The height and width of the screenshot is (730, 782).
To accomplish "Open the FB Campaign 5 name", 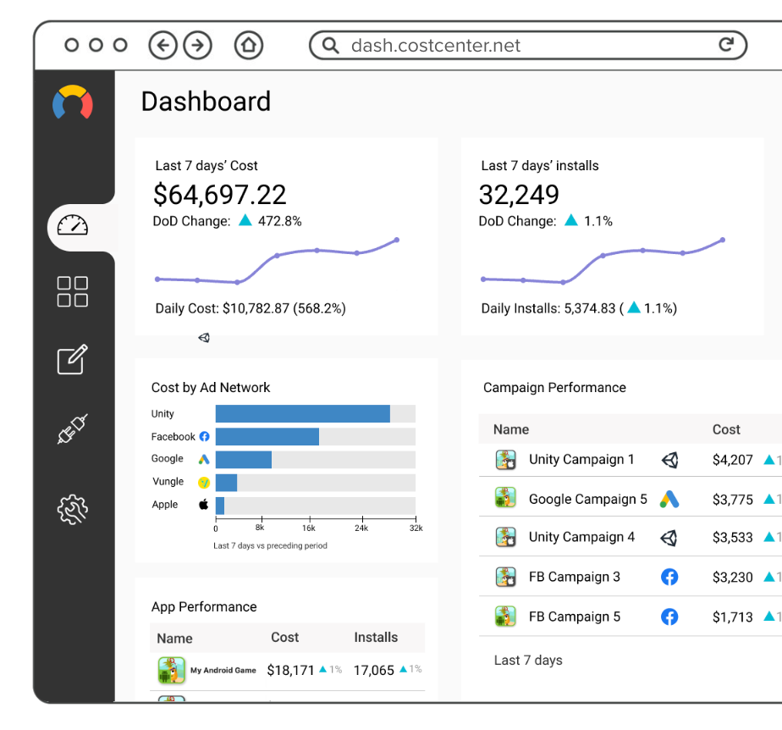I will [x=575, y=617].
